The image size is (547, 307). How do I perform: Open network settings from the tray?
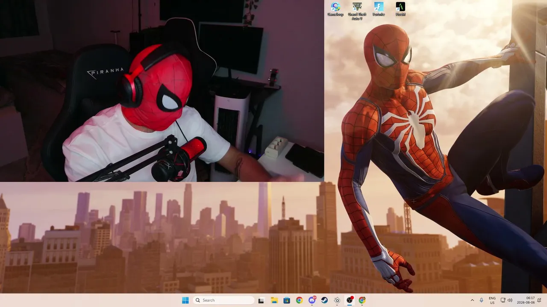[x=503, y=300]
